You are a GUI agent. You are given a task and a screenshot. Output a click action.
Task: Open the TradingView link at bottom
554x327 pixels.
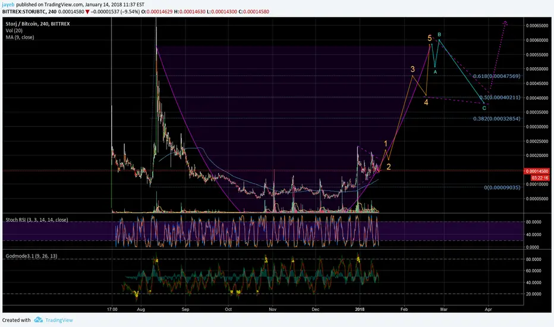click(x=59, y=320)
